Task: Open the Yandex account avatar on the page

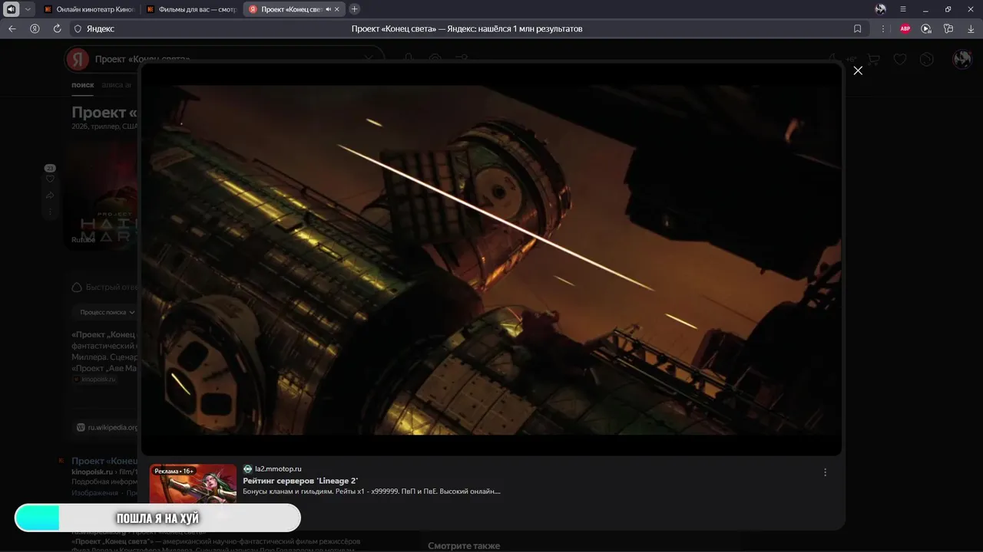Action: coord(962,59)
